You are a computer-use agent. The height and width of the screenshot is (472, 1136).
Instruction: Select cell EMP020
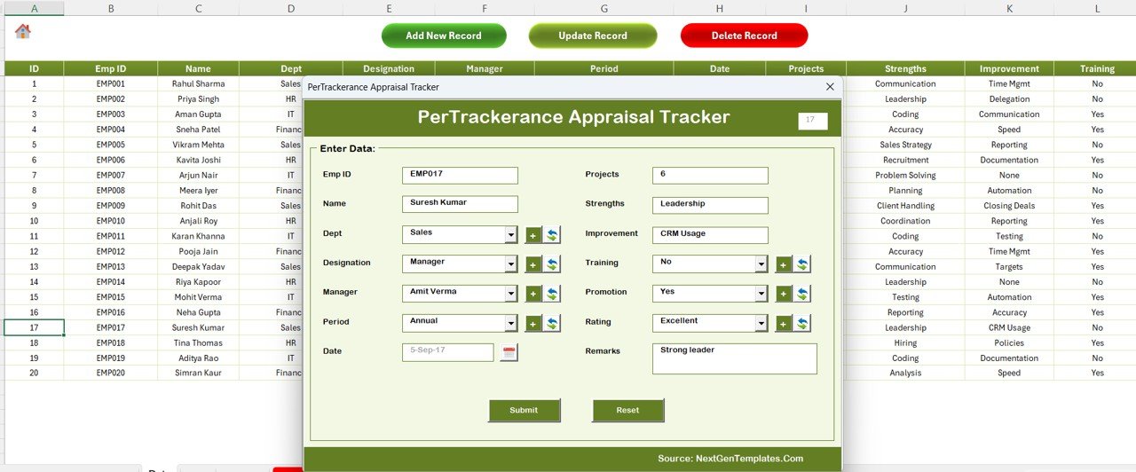(x=111, y=374)
